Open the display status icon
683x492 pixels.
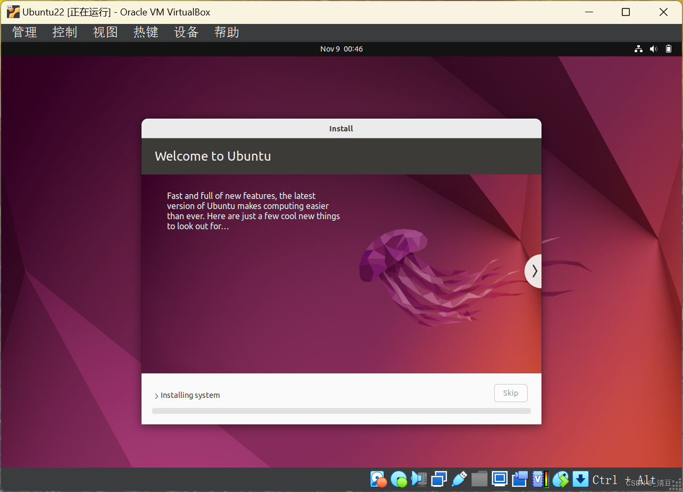coord(499,479)
